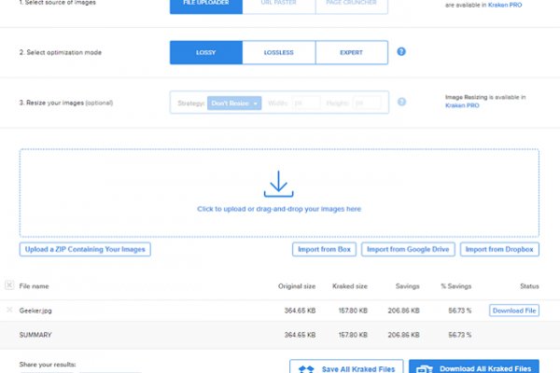The height and width of the screenshot is (373, 560).
Task: Click the resize Width input field
Action: pos(306,104)
